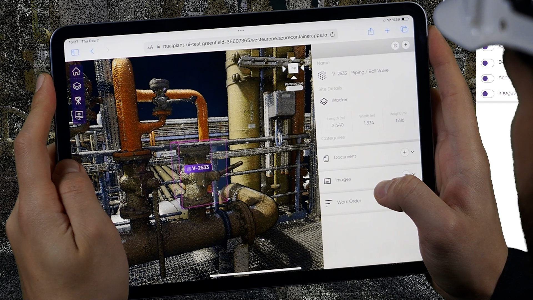Expand the Images section chevron
The width and height of the screenshot is (533, 300).
(x=414, y=174)
